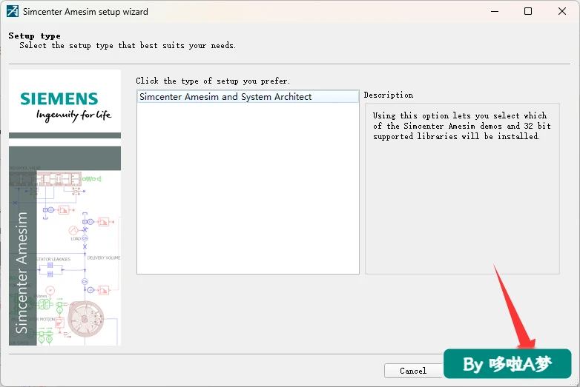The image size is (580, 387).
Task: Click the Cancel button
Action: point(413,371)
